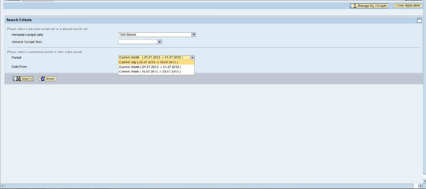Click the vertical scrollbar down arrow
Screen dimensions: 426x189
(424, 181)
